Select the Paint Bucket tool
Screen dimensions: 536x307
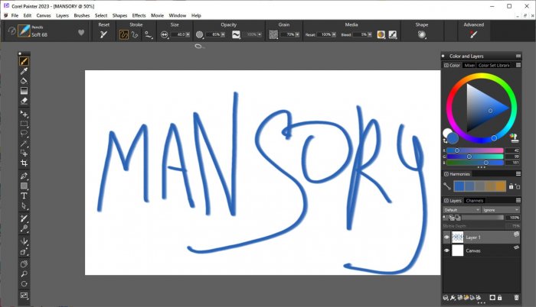(24, 81)
